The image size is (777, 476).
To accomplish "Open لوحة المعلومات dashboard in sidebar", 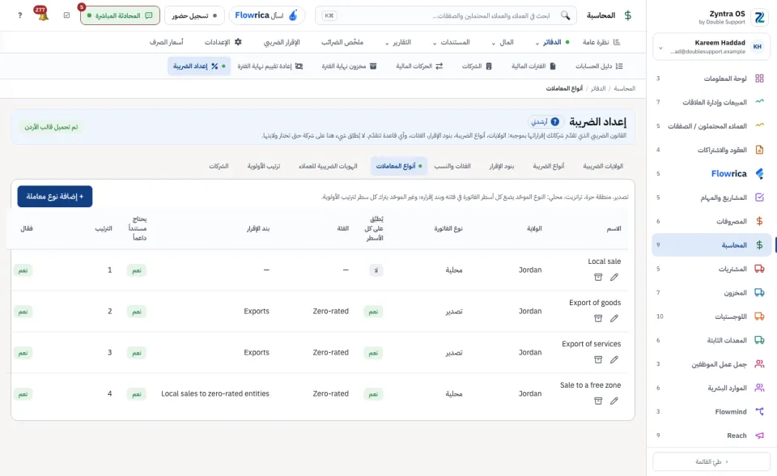I will [x=711, y=79].
